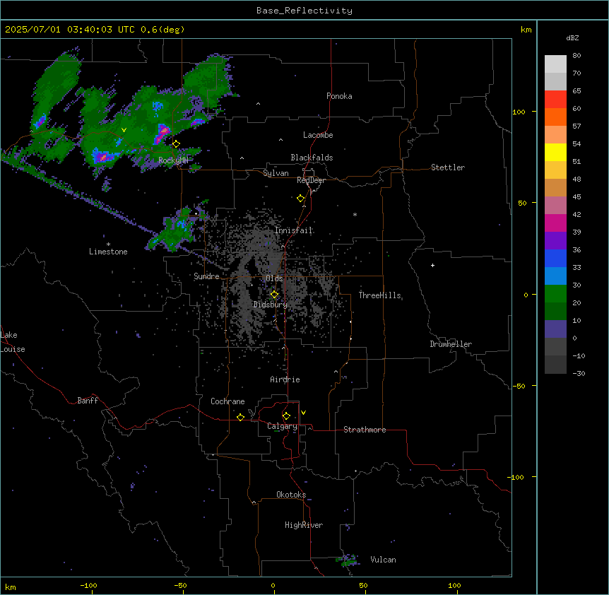
Task: Click the Sundre label
Action: coord(206,276)
